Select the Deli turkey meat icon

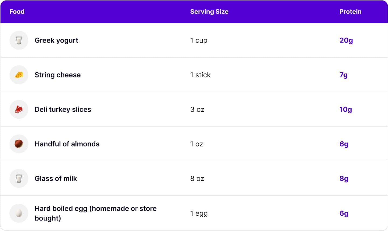[x=19, y=109]
